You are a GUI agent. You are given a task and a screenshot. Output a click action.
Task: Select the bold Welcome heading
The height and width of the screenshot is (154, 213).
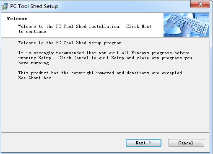(x=17, y=18)
